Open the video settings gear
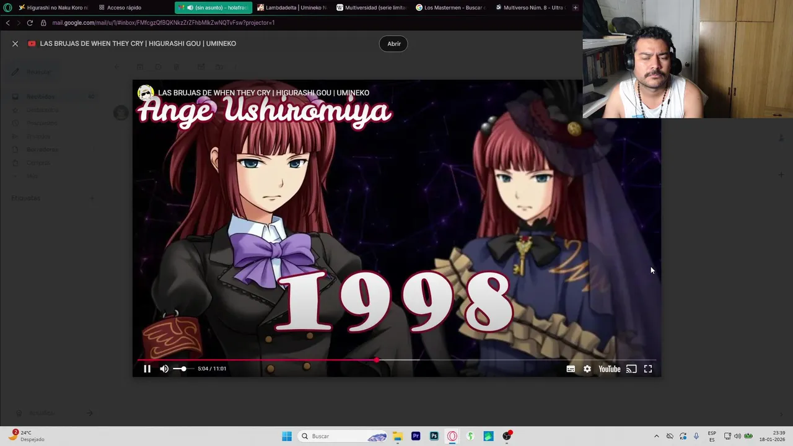 [587, 369]
